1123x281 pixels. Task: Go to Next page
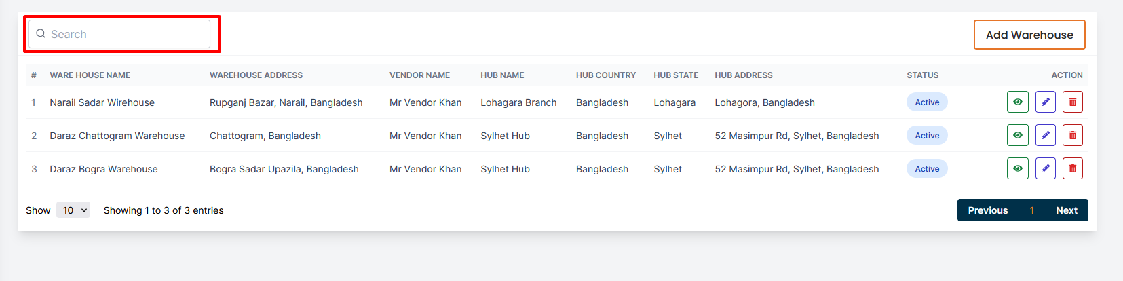(x=1066, y=210)
